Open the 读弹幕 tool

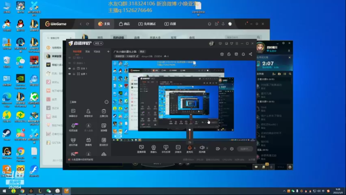[104, 127]
